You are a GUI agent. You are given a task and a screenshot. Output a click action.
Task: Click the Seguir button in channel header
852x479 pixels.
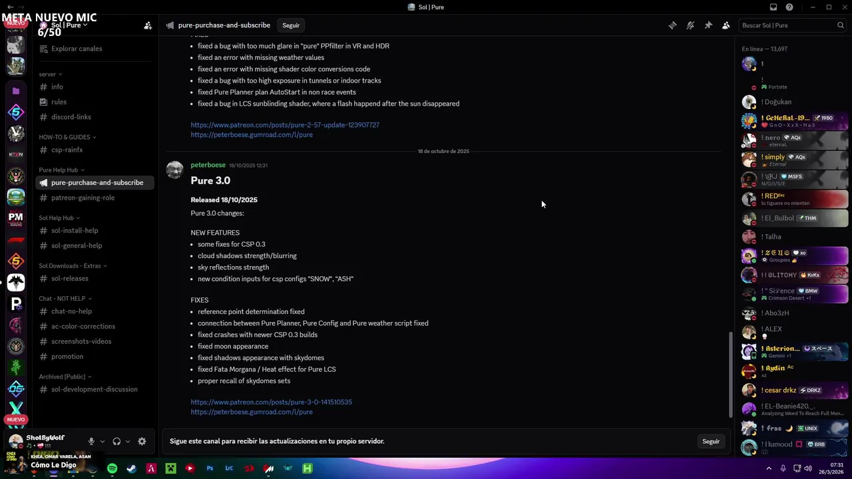click(x=291, y=25)
